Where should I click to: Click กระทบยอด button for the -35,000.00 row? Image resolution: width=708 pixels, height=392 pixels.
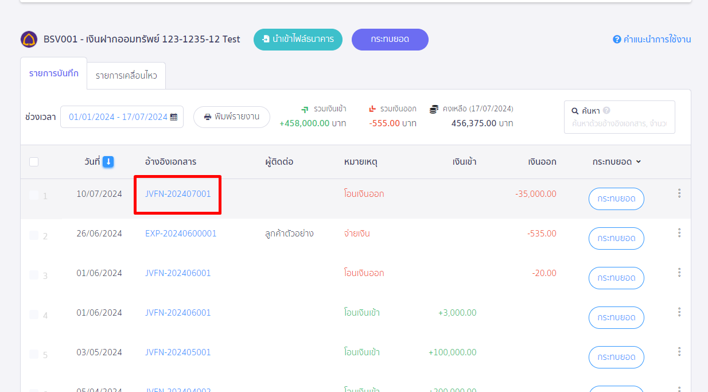tap(616, 199)
